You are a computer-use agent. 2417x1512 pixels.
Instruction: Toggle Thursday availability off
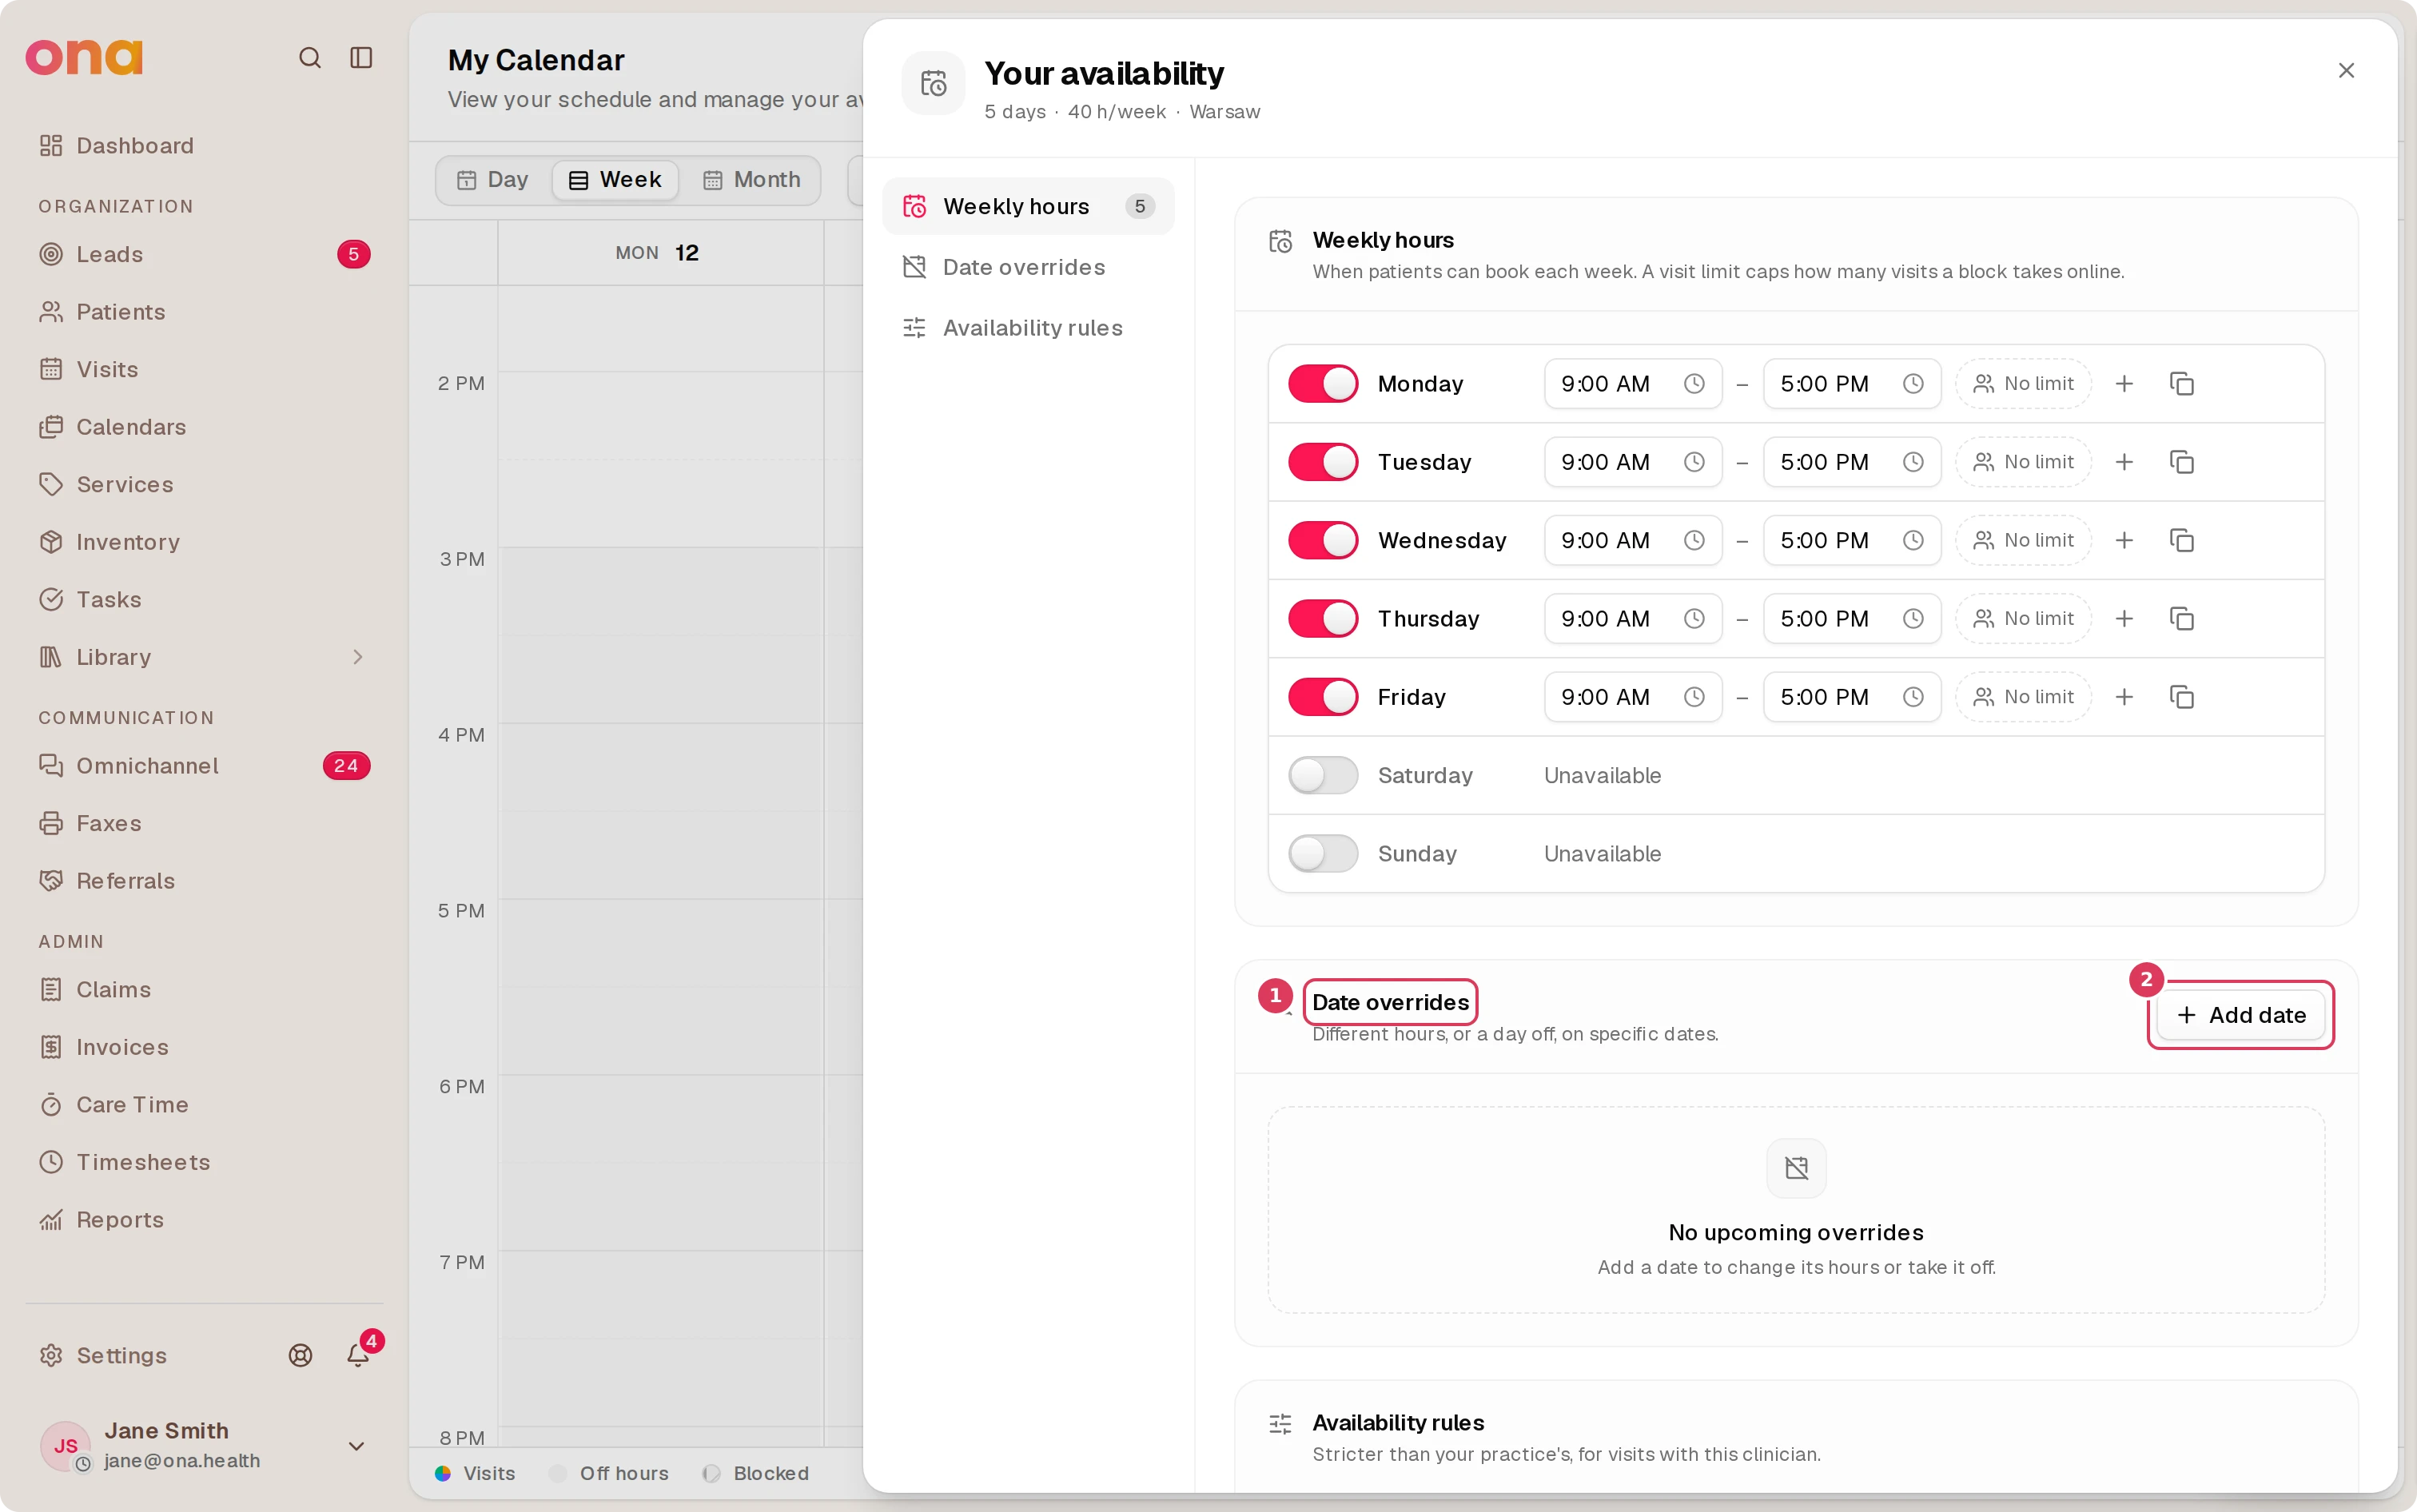pyautogui.click(x=1323, y=619)
